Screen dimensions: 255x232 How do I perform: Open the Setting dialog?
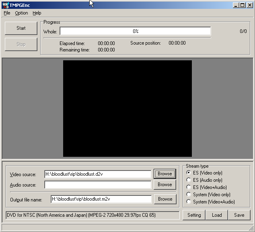coord(194,215)
